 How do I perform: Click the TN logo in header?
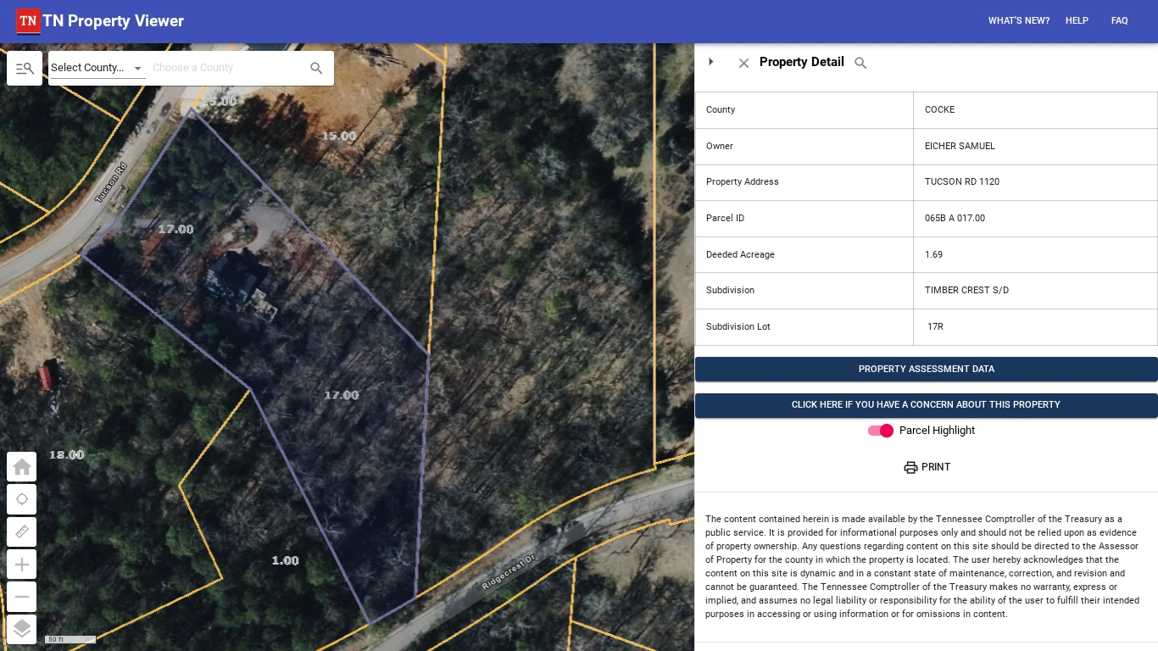tap(28, 21)
